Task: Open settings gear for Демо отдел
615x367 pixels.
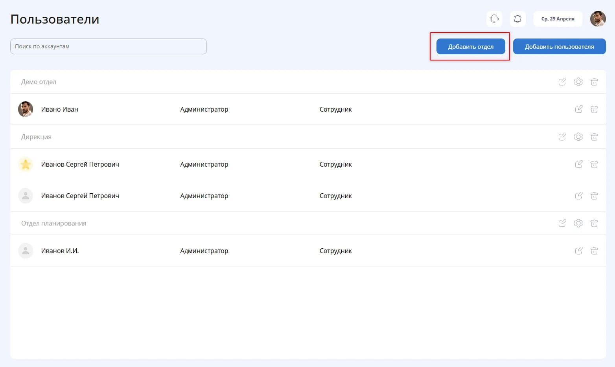Action: pos(578,82)
